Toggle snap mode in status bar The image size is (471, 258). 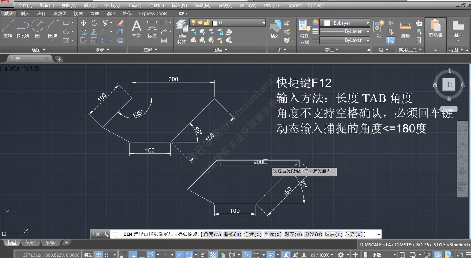107,254
